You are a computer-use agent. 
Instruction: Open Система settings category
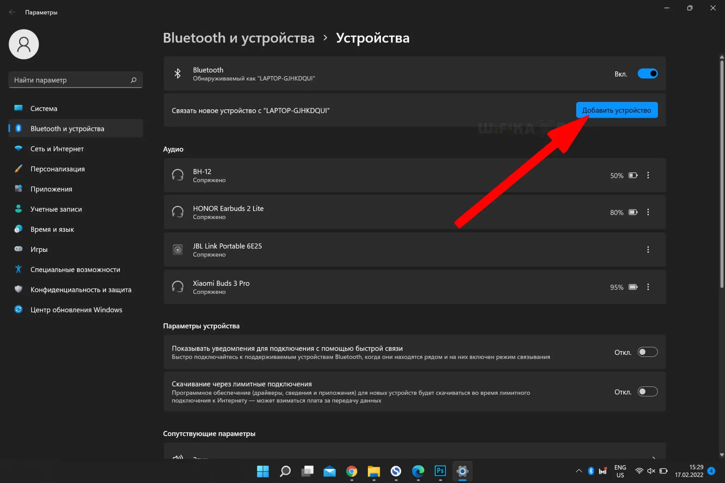click(75, 109)
